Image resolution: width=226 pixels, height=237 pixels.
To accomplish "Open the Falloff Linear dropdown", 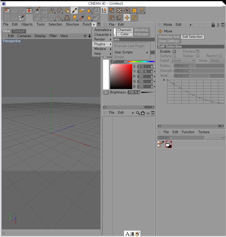I will coord(183,61).
